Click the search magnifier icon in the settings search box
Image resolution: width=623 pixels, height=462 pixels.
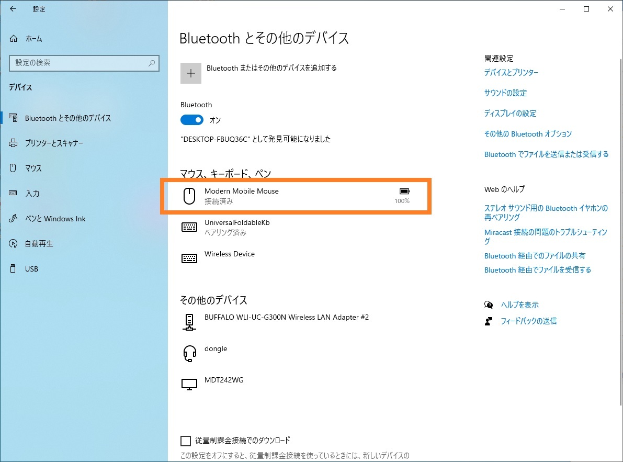tap(151, 63)
